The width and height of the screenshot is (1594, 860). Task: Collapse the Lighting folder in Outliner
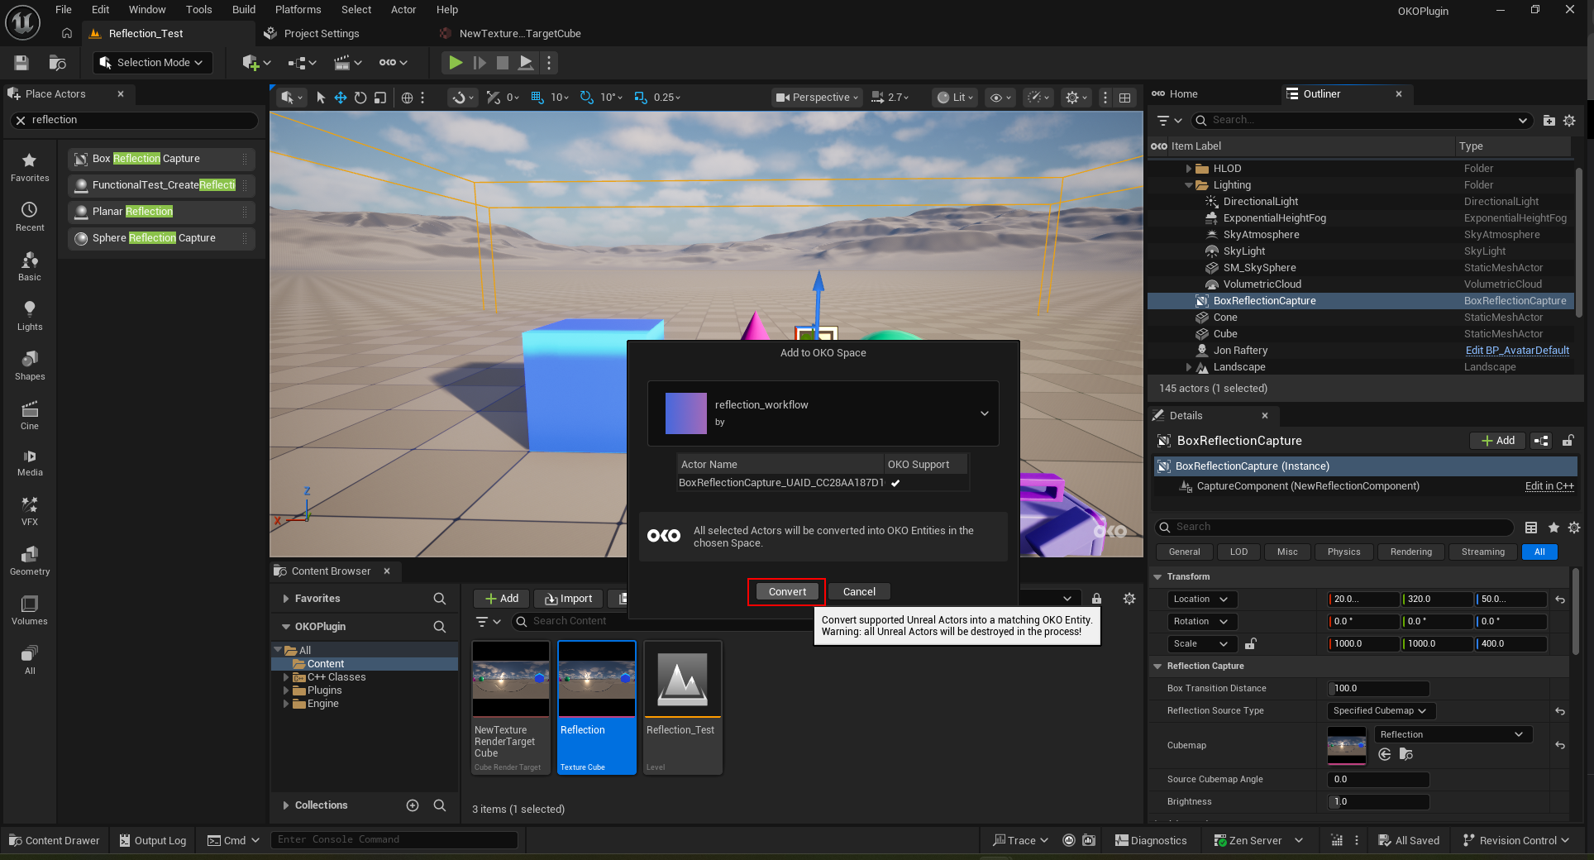point(1189,185)
